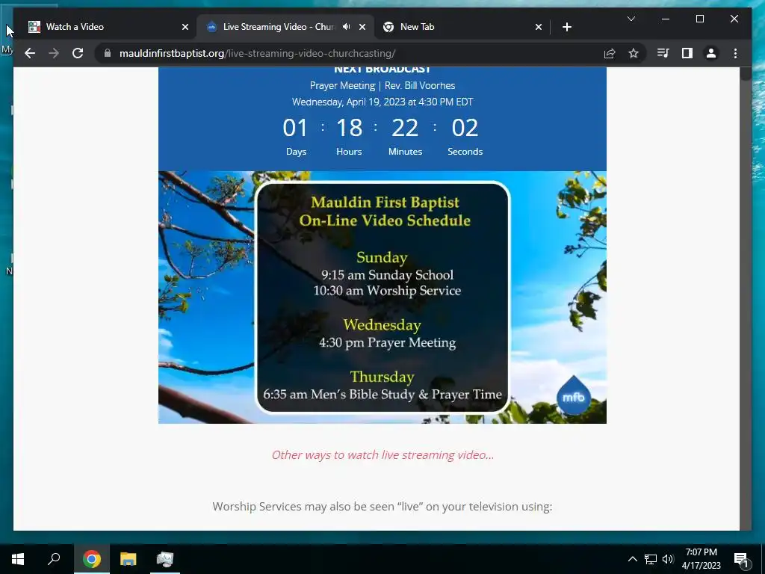Open Other ways to watch live streaming link
The image size is (765, 574).
[382, 455]
